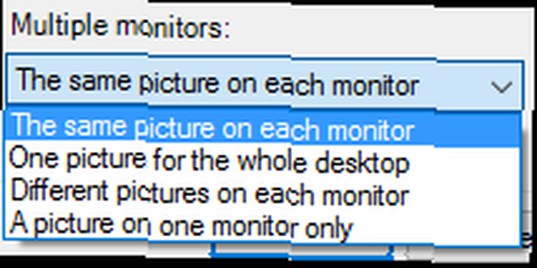537x268 pixels.
Task: Set wallpaper to span the whole desktop
Action: click(263, 160)
